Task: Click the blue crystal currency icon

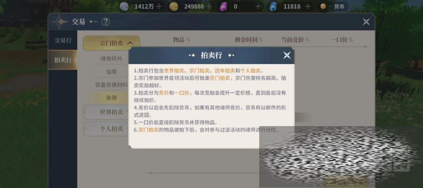Action: pos(273,7)
